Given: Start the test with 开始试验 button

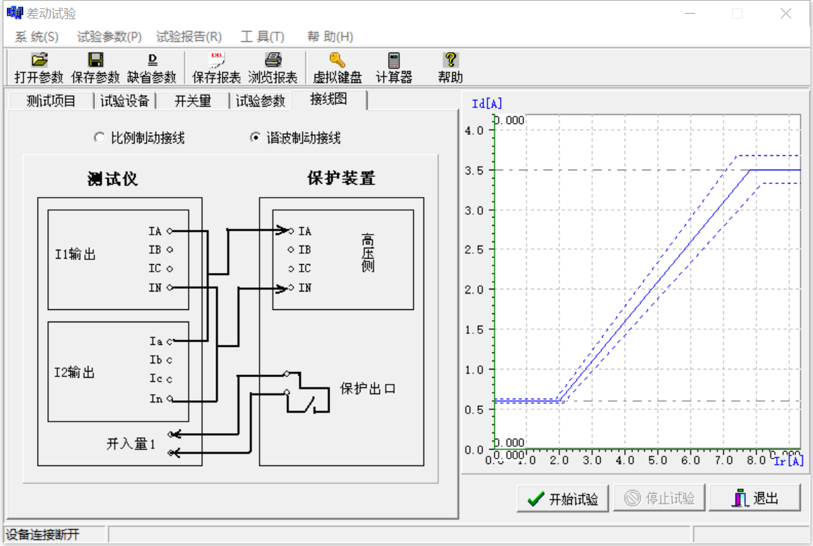Looking at the screenshot, I should coord(562,497).
